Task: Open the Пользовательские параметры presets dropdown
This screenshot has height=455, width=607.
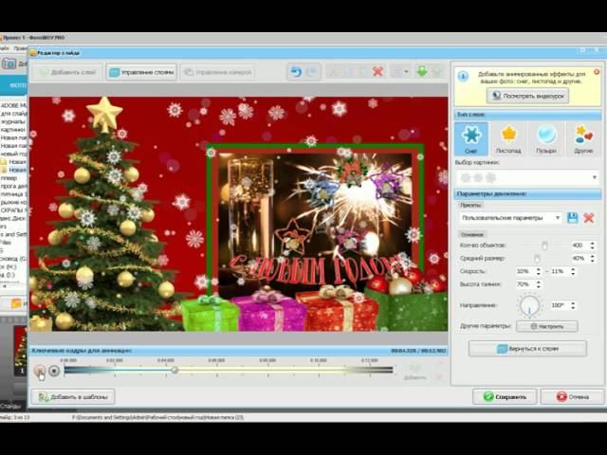Action: (510, 218)
